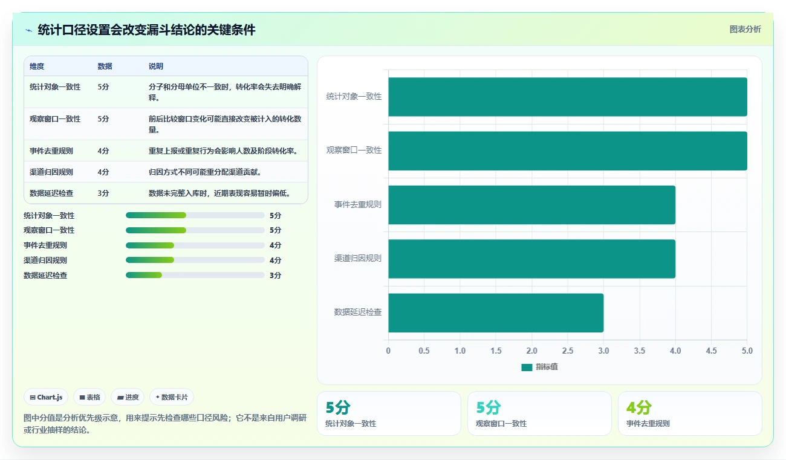Click the 3分 value beside the progress bar
Viewport: 786px width, 460px height.
[x=275, y=276]
